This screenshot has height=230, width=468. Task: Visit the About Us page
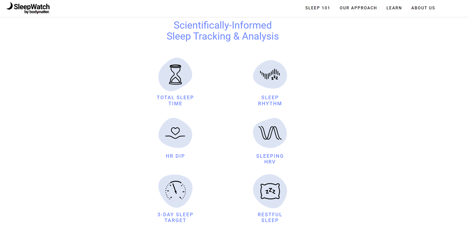coord(423,8)
